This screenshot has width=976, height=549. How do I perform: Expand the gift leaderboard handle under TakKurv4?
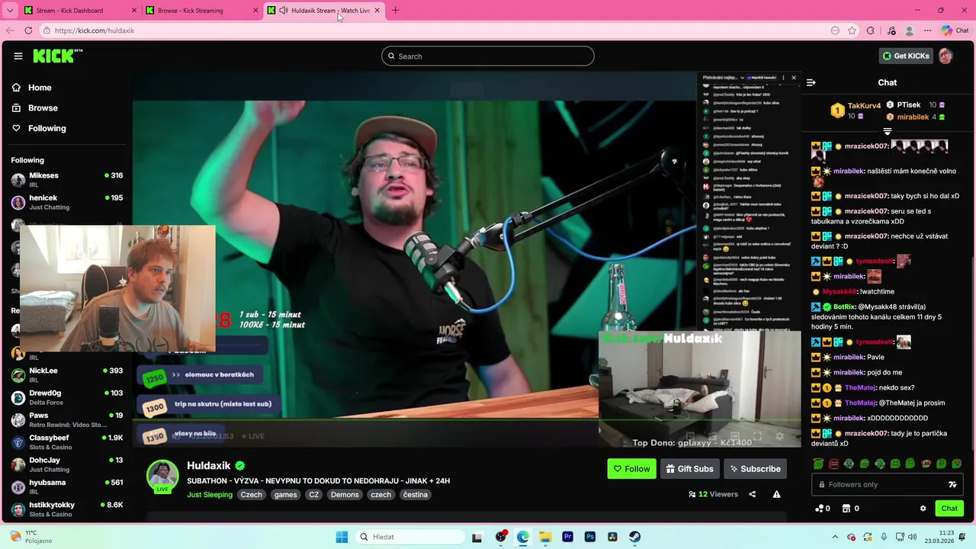point(888,132)
